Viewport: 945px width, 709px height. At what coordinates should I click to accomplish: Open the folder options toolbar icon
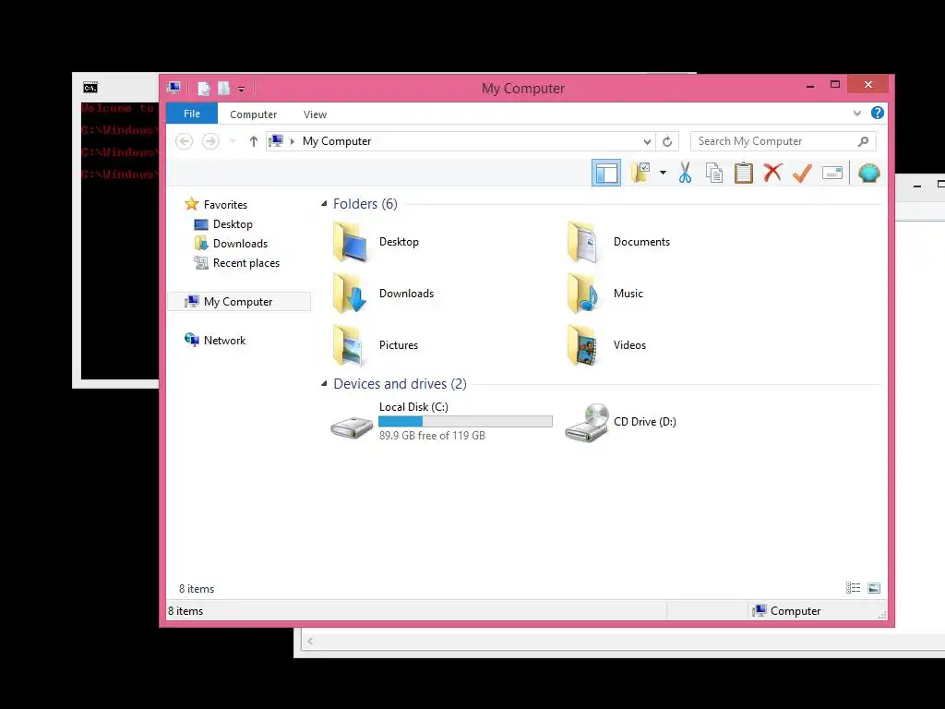640,173
